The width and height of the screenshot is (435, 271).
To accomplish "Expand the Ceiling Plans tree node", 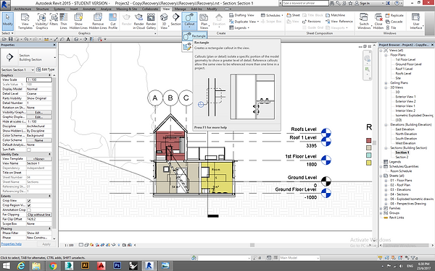I will [386, 83].
